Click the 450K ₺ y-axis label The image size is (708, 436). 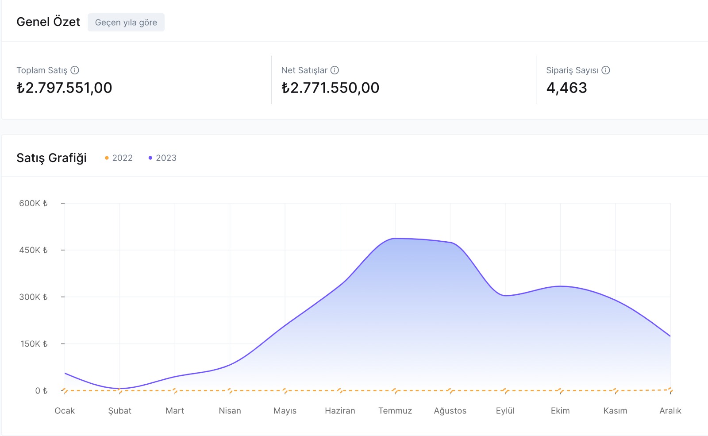(33, 250)
